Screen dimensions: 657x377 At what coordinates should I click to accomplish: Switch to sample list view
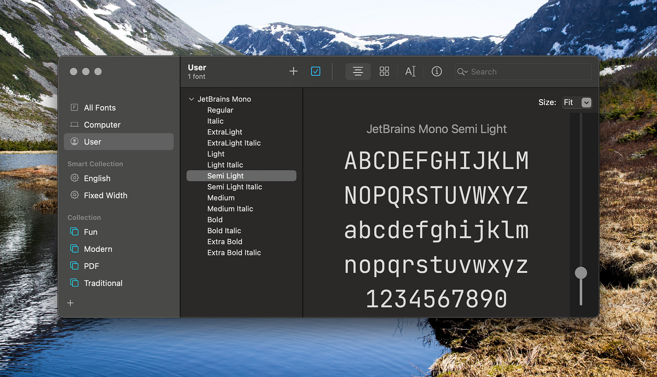tap(358, 71)
